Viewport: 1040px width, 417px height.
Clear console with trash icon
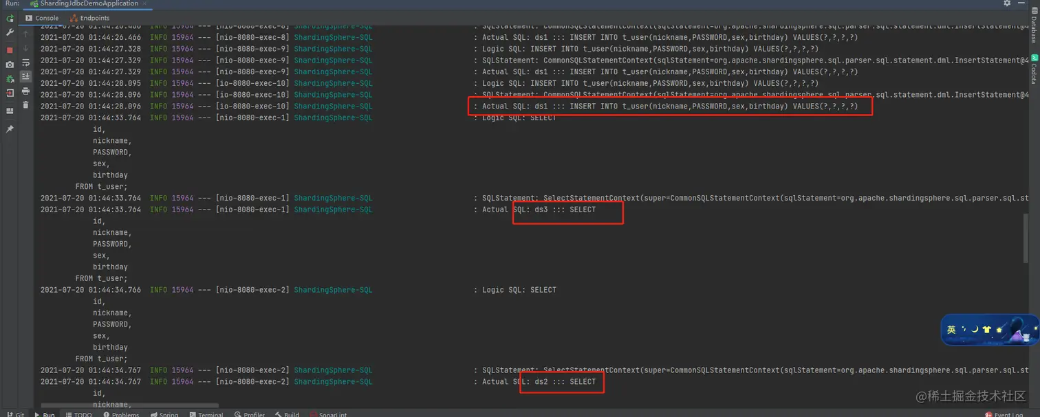[x=25, y=105]
